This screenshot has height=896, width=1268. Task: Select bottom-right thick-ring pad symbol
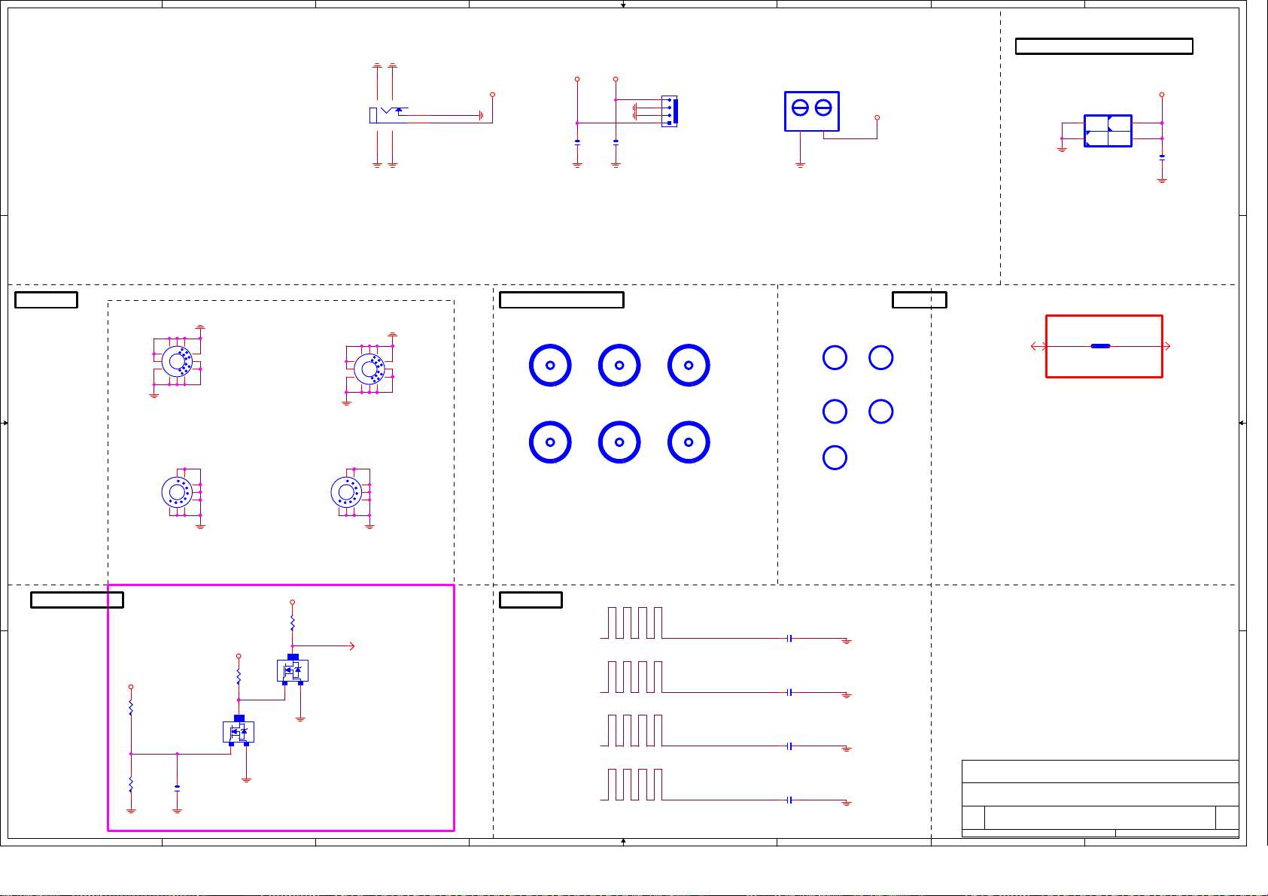point(689,442)
